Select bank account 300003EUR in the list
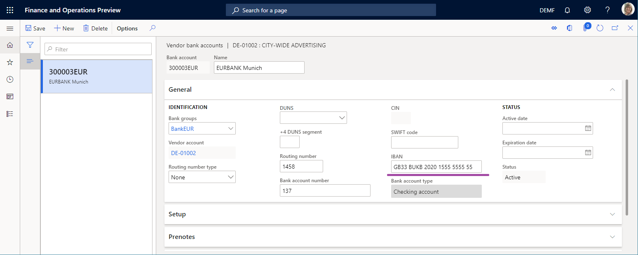Screen dimensions: 638x255 pyautogui.click(x=96, y=76)
